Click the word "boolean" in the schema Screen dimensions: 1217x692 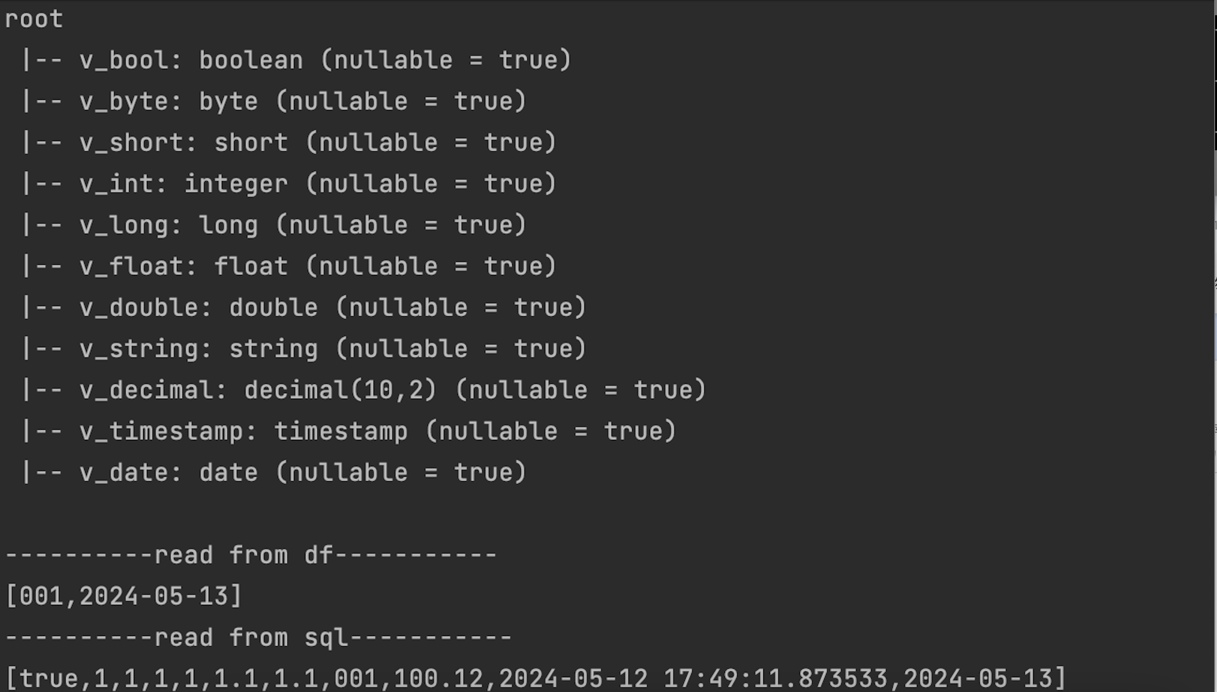tap(251, 61)
